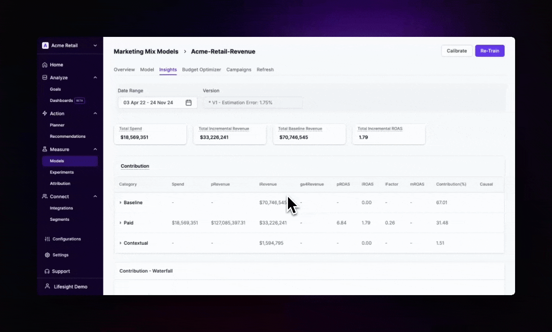This screenshot has width=552, height=332.
Task: Go to Home in the sidebar
Action: tap(56, 65)
